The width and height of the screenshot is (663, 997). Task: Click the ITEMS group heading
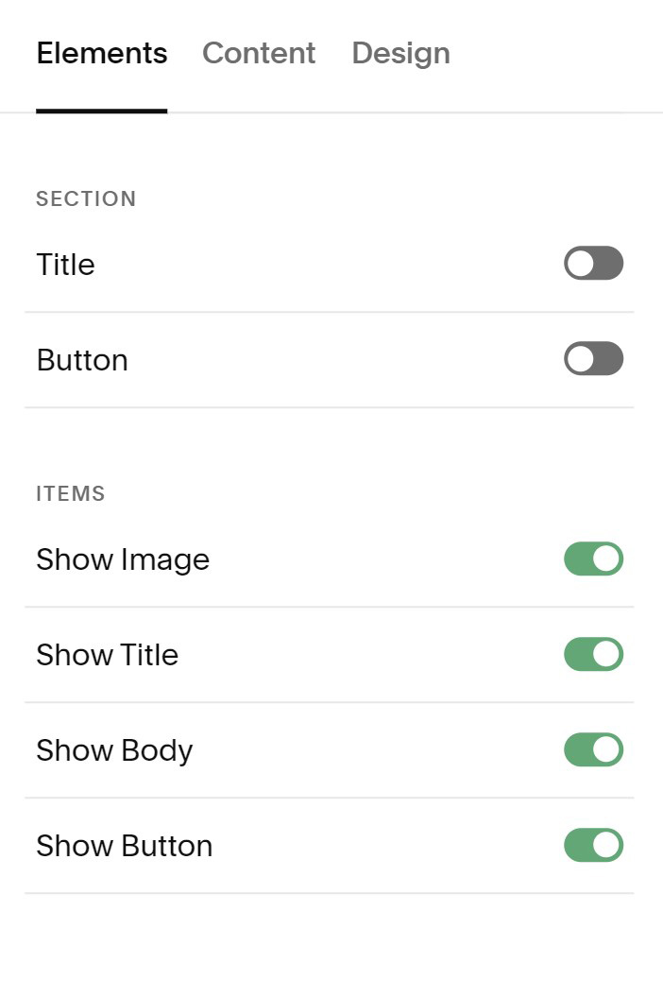click(x=71, y=493)
